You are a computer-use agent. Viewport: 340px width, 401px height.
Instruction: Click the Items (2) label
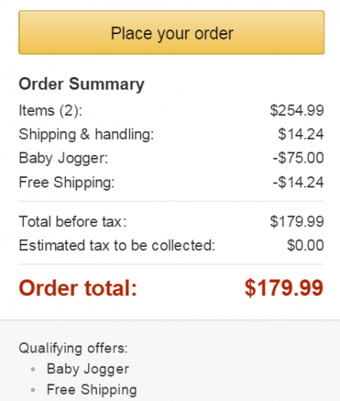coord(51,110)
